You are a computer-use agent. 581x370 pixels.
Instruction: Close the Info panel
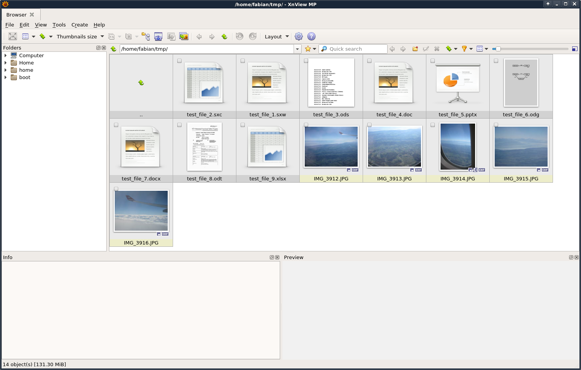click(x=277, y=258)
